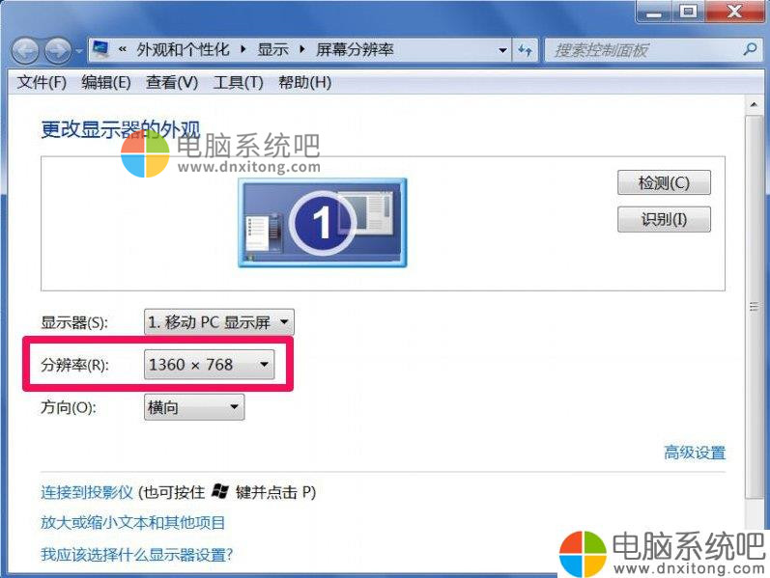This screenshot has height=578, width=770.
Task: Open the 分辨率 1360 × 768 dropdown
Action: click(x=210, y=364)
